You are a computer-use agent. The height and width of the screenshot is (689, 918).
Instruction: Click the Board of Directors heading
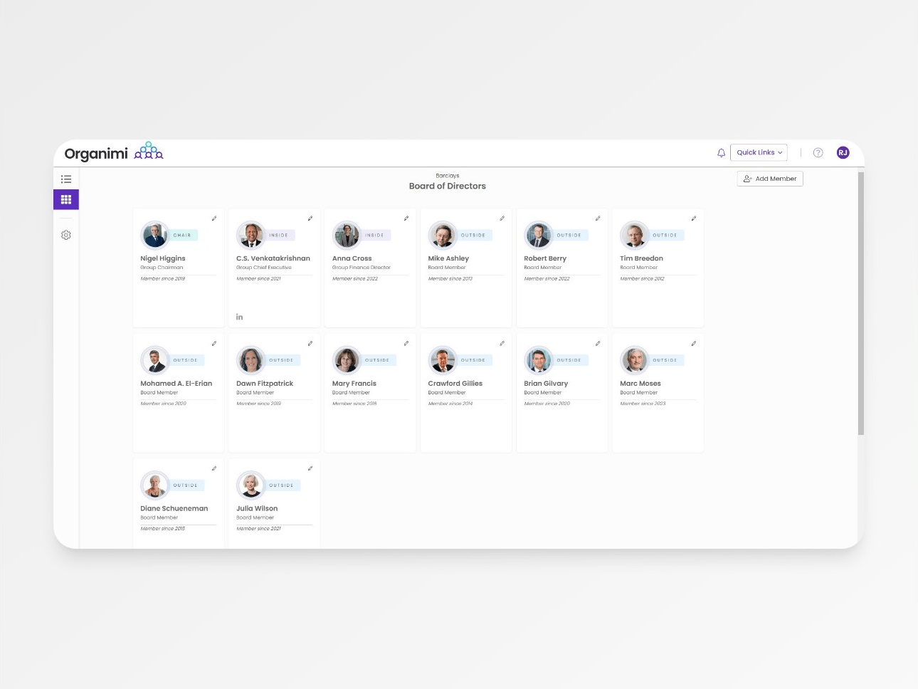(448, 186)
